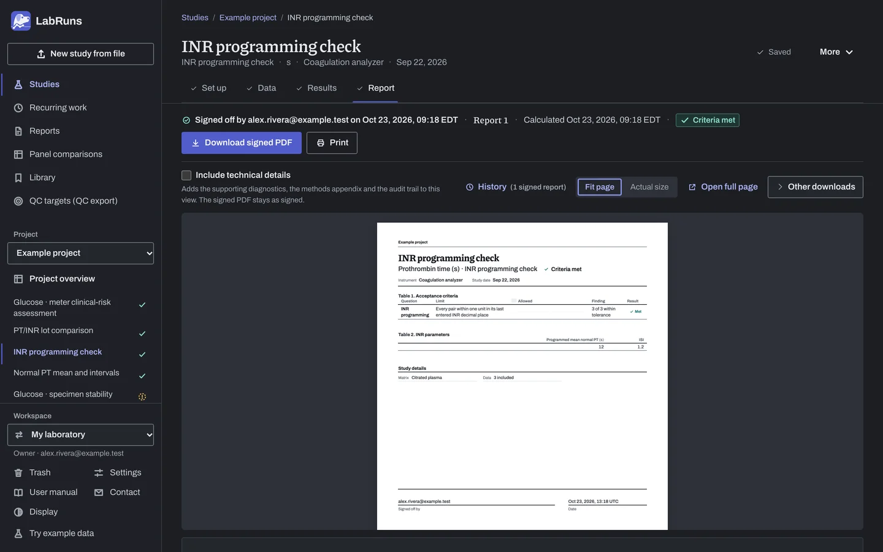Open full page report view
This screenshot has width=883, height=552.
tap(723, 187)
